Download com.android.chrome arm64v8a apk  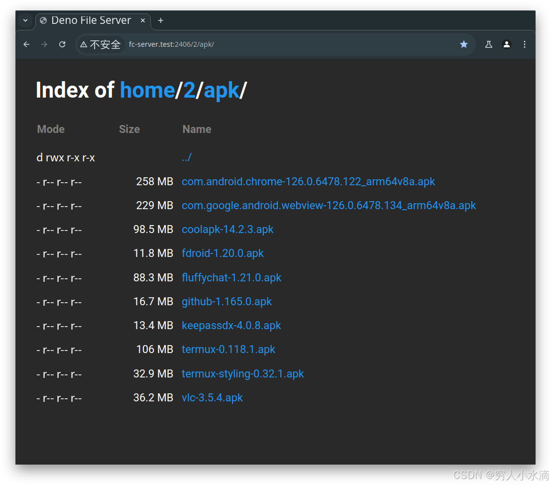pyautogui.click(x=308, y=182)
